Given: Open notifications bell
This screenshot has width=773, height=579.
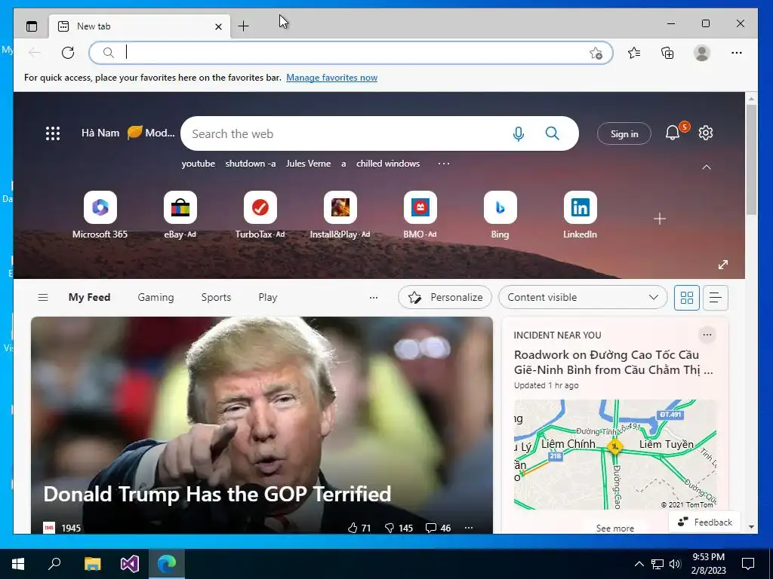Looking at the screenshot, I should tap(673, 133).
